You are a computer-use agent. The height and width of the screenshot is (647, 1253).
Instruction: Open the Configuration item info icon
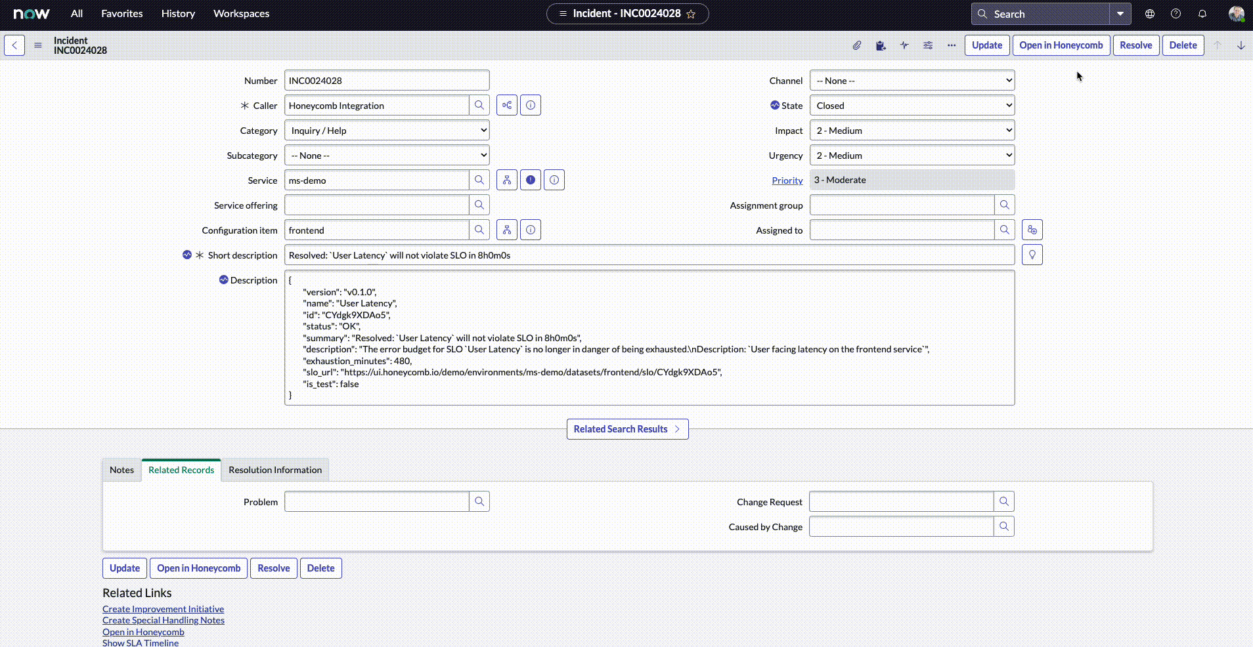(531, 230)
